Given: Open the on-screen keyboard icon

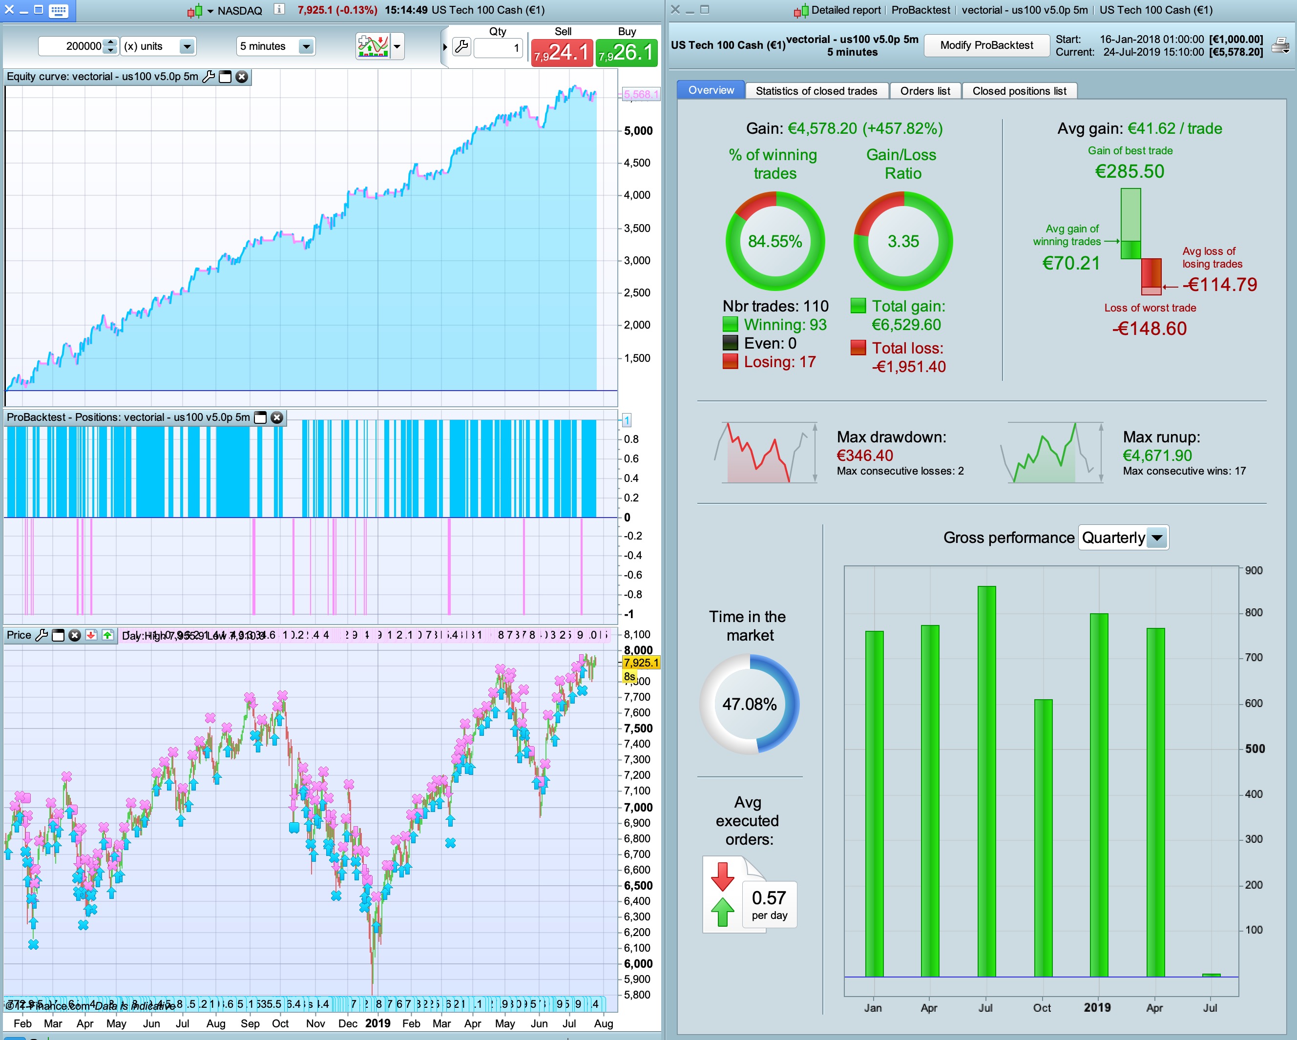Looking at the screenshot, I should pyautogui.click(x=58, y=10).
